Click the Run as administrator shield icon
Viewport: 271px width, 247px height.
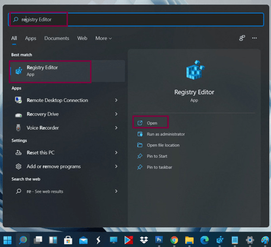pyautogui.click(x=140, y=134)
